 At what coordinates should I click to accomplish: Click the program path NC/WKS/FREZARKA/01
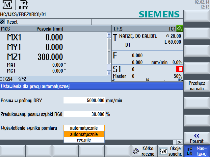[23, 14]
